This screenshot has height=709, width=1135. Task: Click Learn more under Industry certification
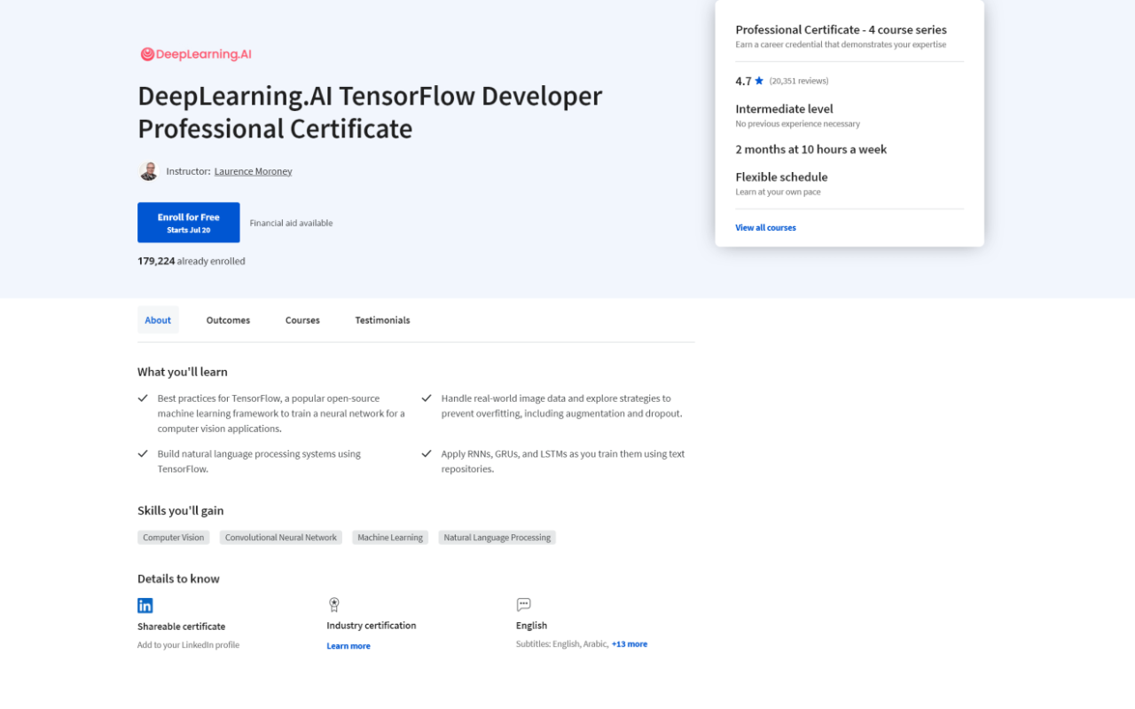348,645
